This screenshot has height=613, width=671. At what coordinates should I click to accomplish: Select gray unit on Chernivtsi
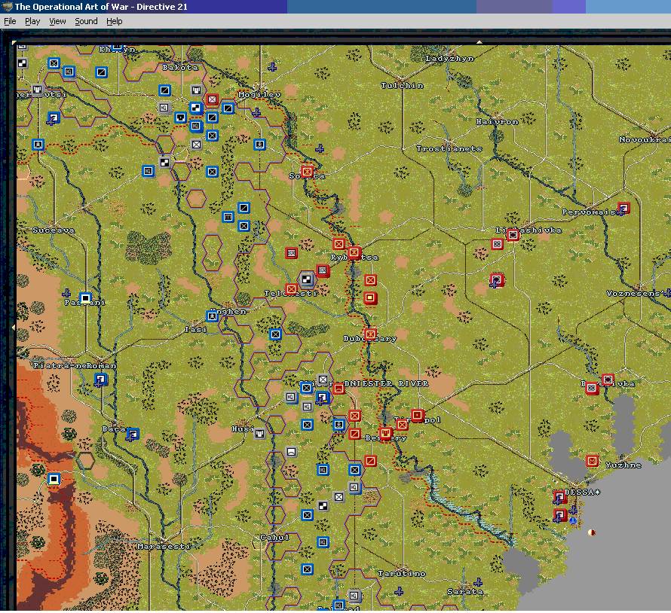click(38, 90)
